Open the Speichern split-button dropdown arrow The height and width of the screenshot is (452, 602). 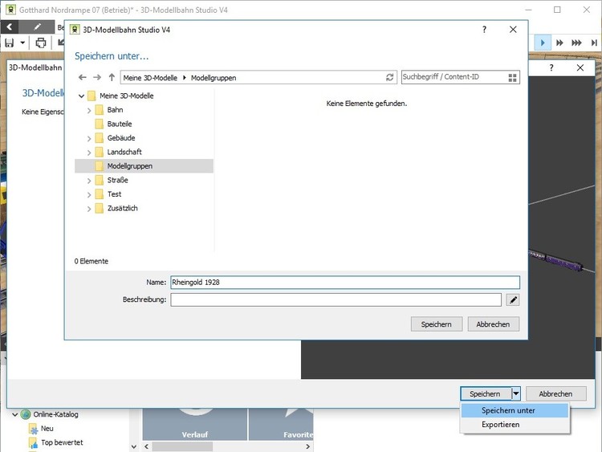click(516, 393)
